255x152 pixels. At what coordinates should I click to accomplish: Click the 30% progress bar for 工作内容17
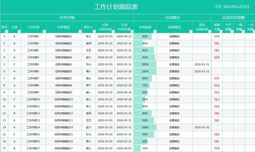pos(137,148)
